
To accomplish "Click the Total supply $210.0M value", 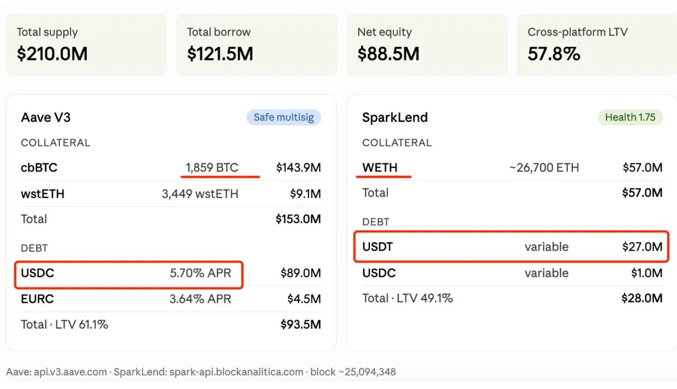I will (x=52, y=54).
